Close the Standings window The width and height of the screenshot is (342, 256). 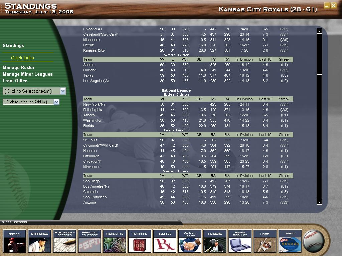click(x=334, y=5)
